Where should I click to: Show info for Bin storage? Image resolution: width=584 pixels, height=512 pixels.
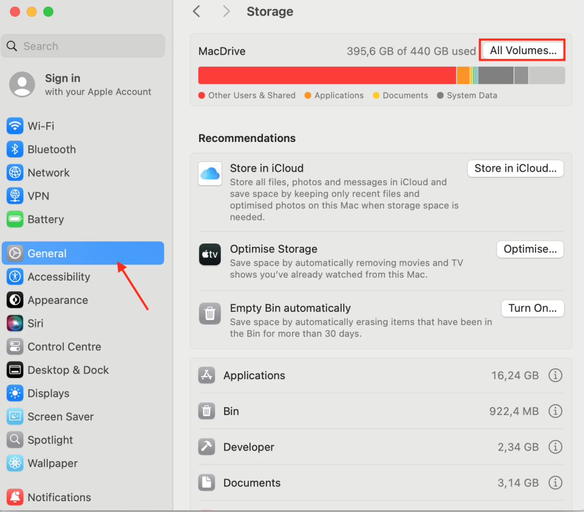click(555, 411)
